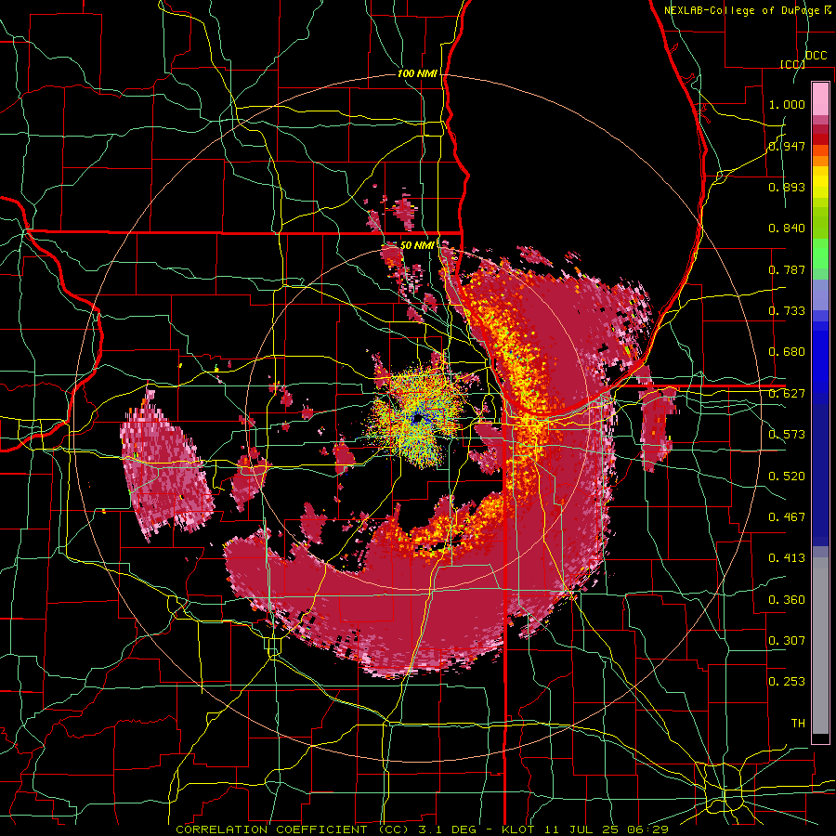Pick the yellow legend color band

pos(820,183)
